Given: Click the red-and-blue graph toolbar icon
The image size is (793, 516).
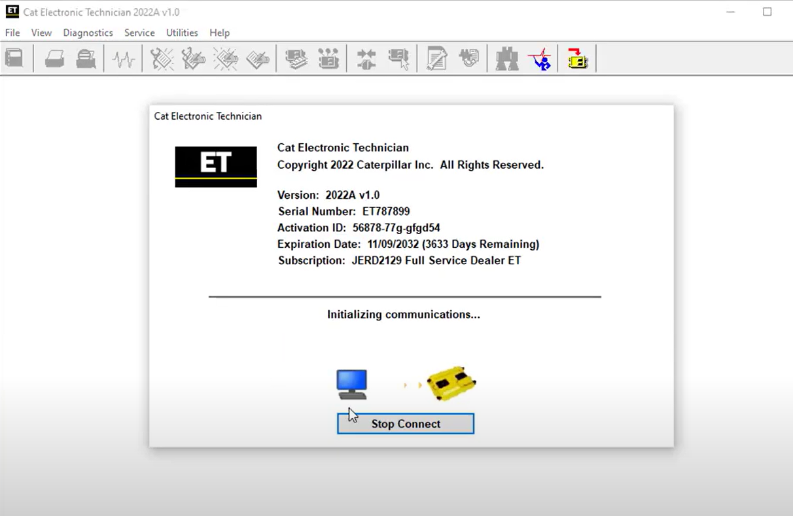Looking at the screenshot, I should [539, 59].
